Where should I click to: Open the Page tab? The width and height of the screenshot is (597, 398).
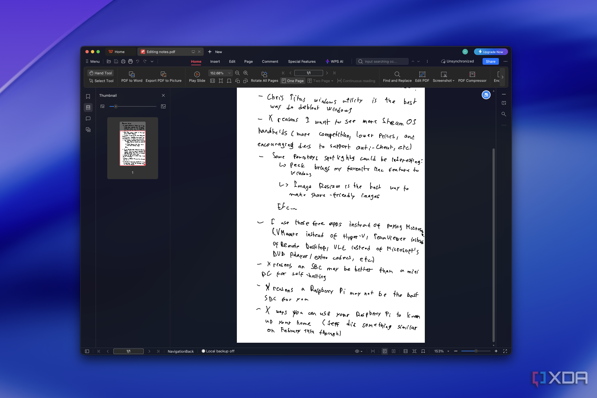point(248,61)
